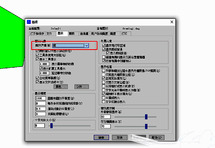This screenshot has width=215, height=148.
Task: Toggle 应用实体填充 checkbox
Action: tap(103, 78)
